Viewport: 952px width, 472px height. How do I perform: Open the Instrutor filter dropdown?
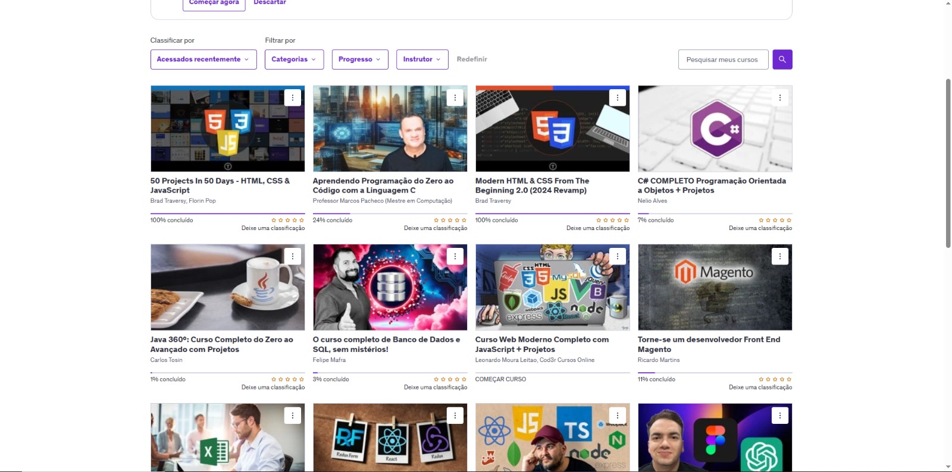(422, 59)
